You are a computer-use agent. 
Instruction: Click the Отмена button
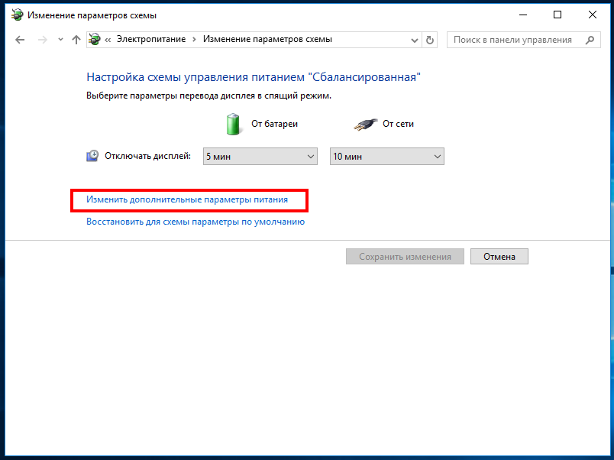[499, 256]
